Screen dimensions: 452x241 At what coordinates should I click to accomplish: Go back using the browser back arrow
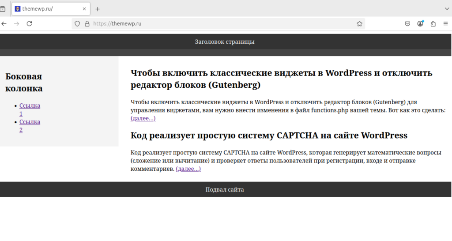click(x=4, y=24)
